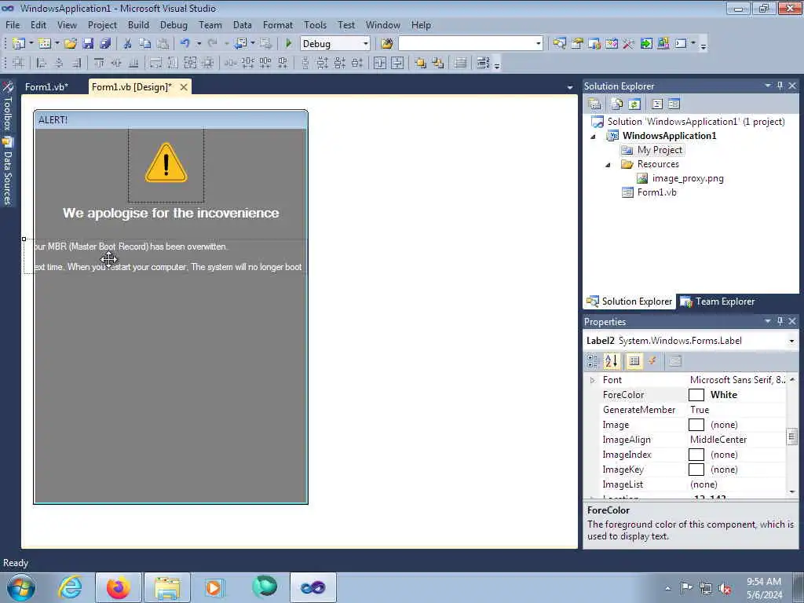Screen dimensions: 804x603
Task: Open Toolbox via wrench toolbar icon
Action: pyautogui.click(x=629, y=44)
